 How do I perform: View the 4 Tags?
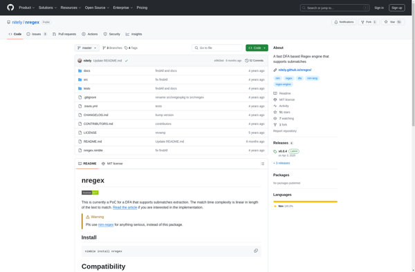coord(131,48)
